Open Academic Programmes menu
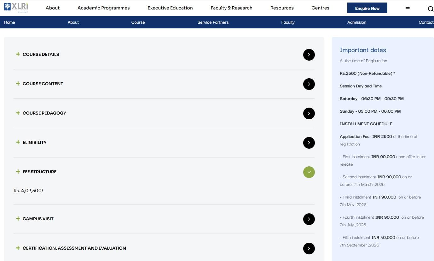434x261 pixels. [x=103, y=8]
